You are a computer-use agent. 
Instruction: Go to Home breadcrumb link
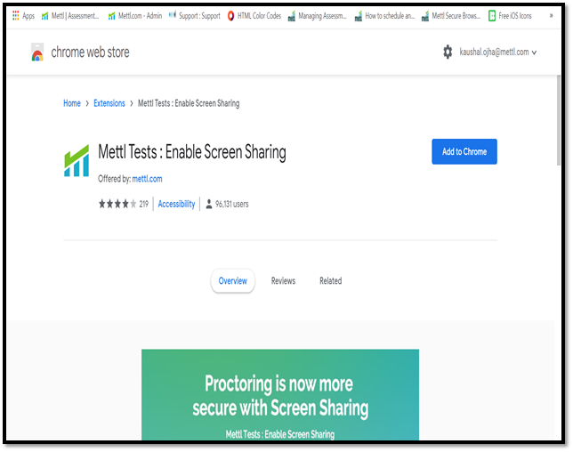pos(72,103)
